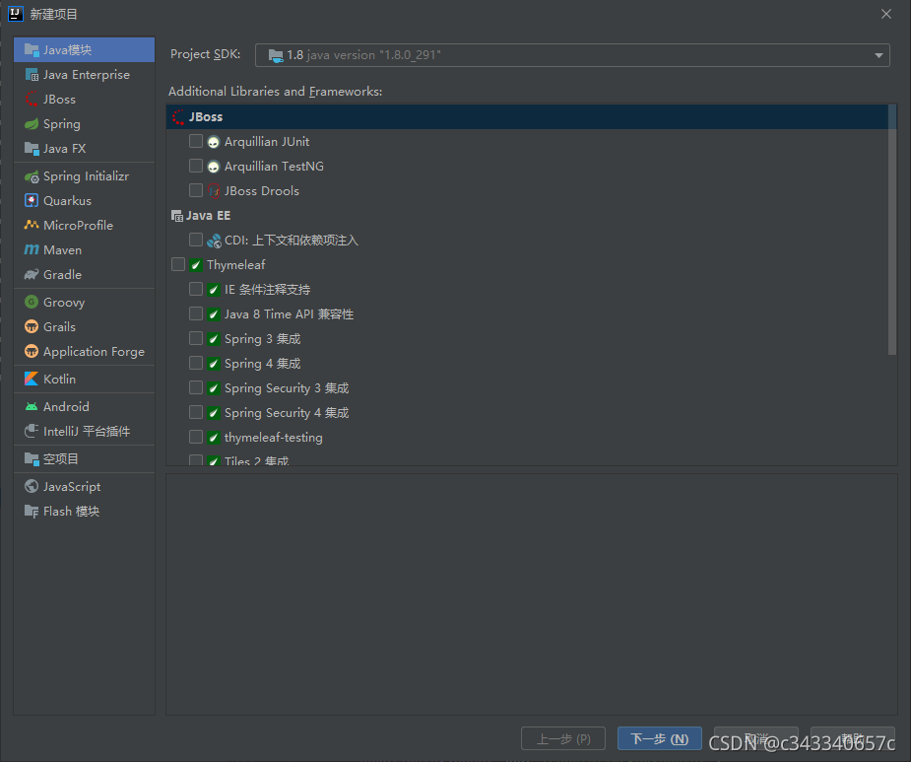
Task: Select the Maven 'm' icon
Action: 32,250
